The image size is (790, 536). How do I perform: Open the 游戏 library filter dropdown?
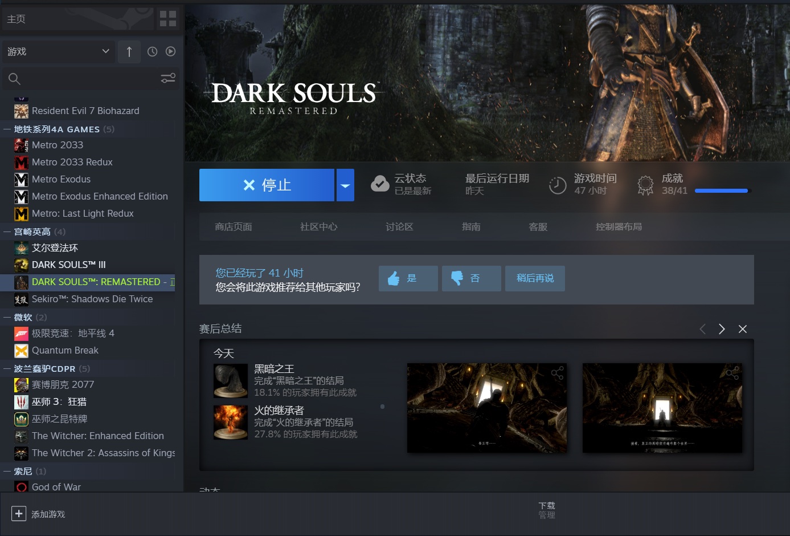tap(59, 52)
